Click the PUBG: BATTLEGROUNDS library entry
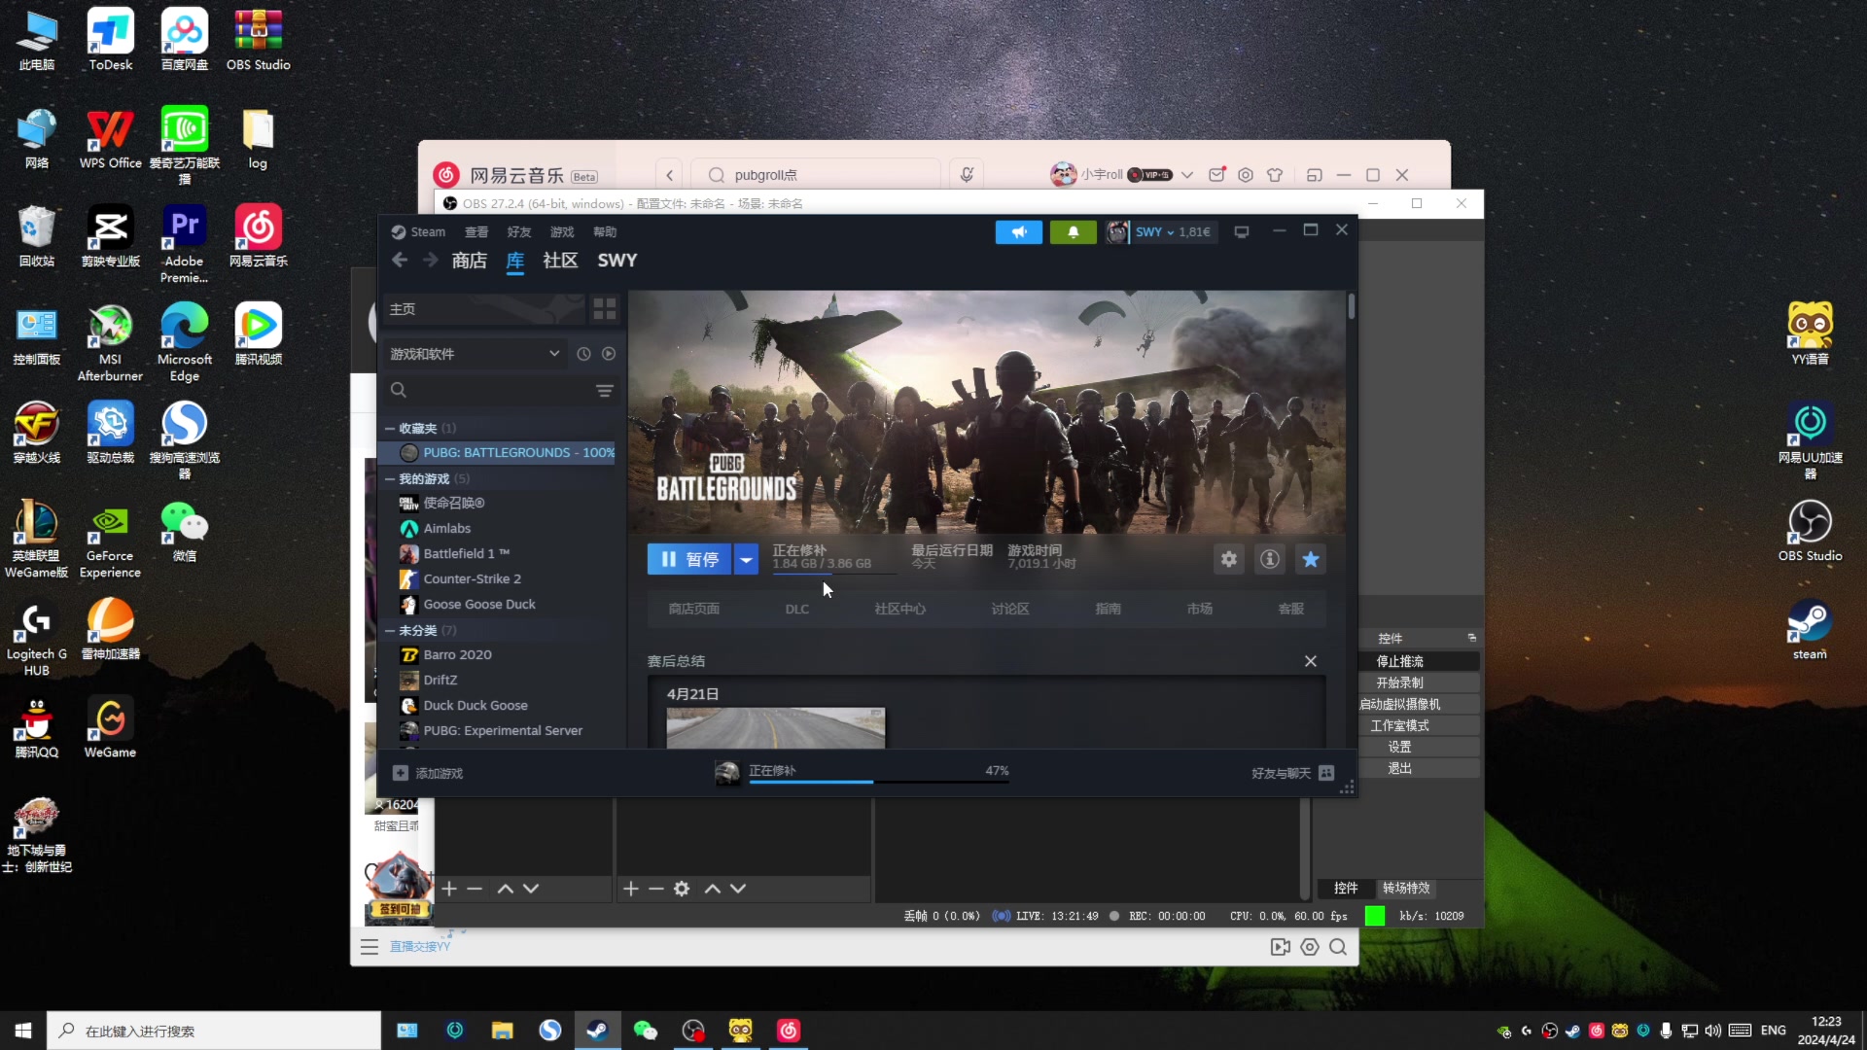 (519, 452)
